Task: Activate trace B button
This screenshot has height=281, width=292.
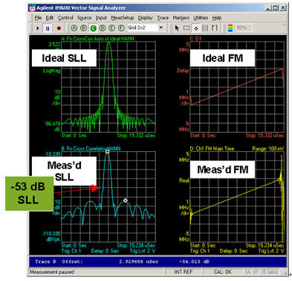Action: pyautogui.click(x=83, y=28)
